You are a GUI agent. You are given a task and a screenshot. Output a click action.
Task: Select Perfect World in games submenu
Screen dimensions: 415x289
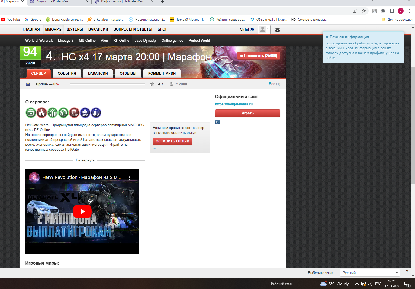[199, 40]
